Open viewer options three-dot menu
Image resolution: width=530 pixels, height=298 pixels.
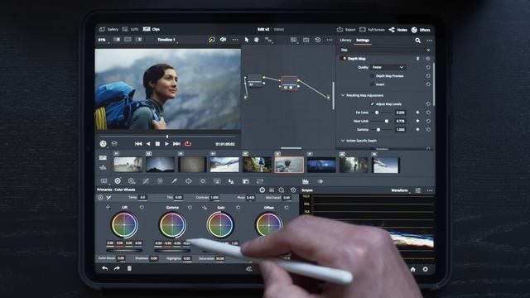[x=235, y=40]
